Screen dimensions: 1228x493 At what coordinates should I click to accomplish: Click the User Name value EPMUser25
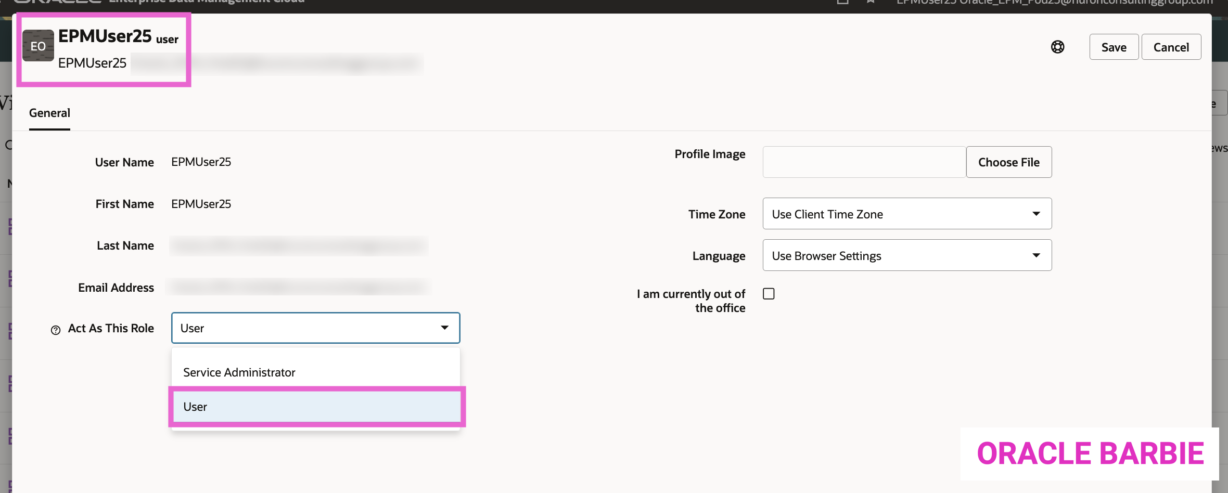(201, 162)
